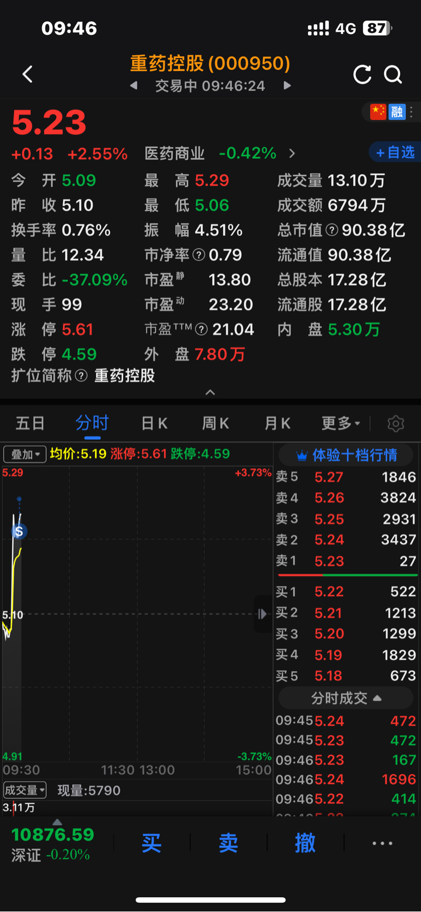Viewport: 421px width, 912px height.
Task: Tap help icon next to 总市值
Action: click(332, 230)
